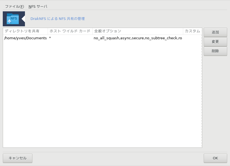Click the カスタム column header

192,31
